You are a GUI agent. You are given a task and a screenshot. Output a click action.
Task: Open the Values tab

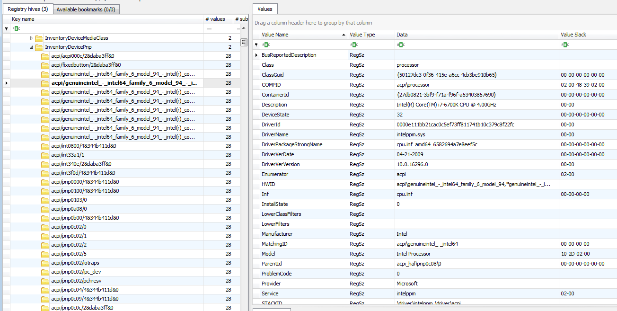pos(265,9)
